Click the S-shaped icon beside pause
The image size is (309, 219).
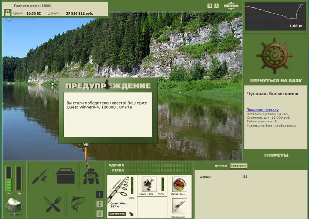216,6
